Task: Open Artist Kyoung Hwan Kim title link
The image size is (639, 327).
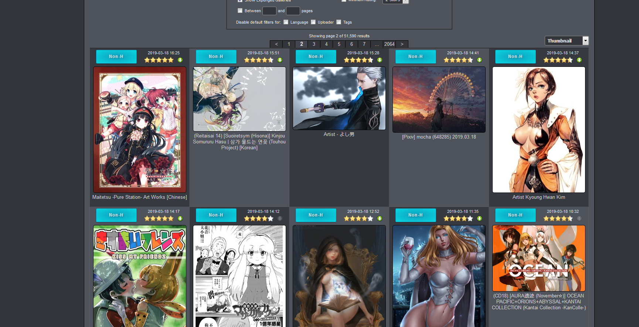Action: click(539, 197)
